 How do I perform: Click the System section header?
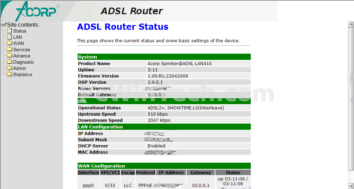[164, 57]
